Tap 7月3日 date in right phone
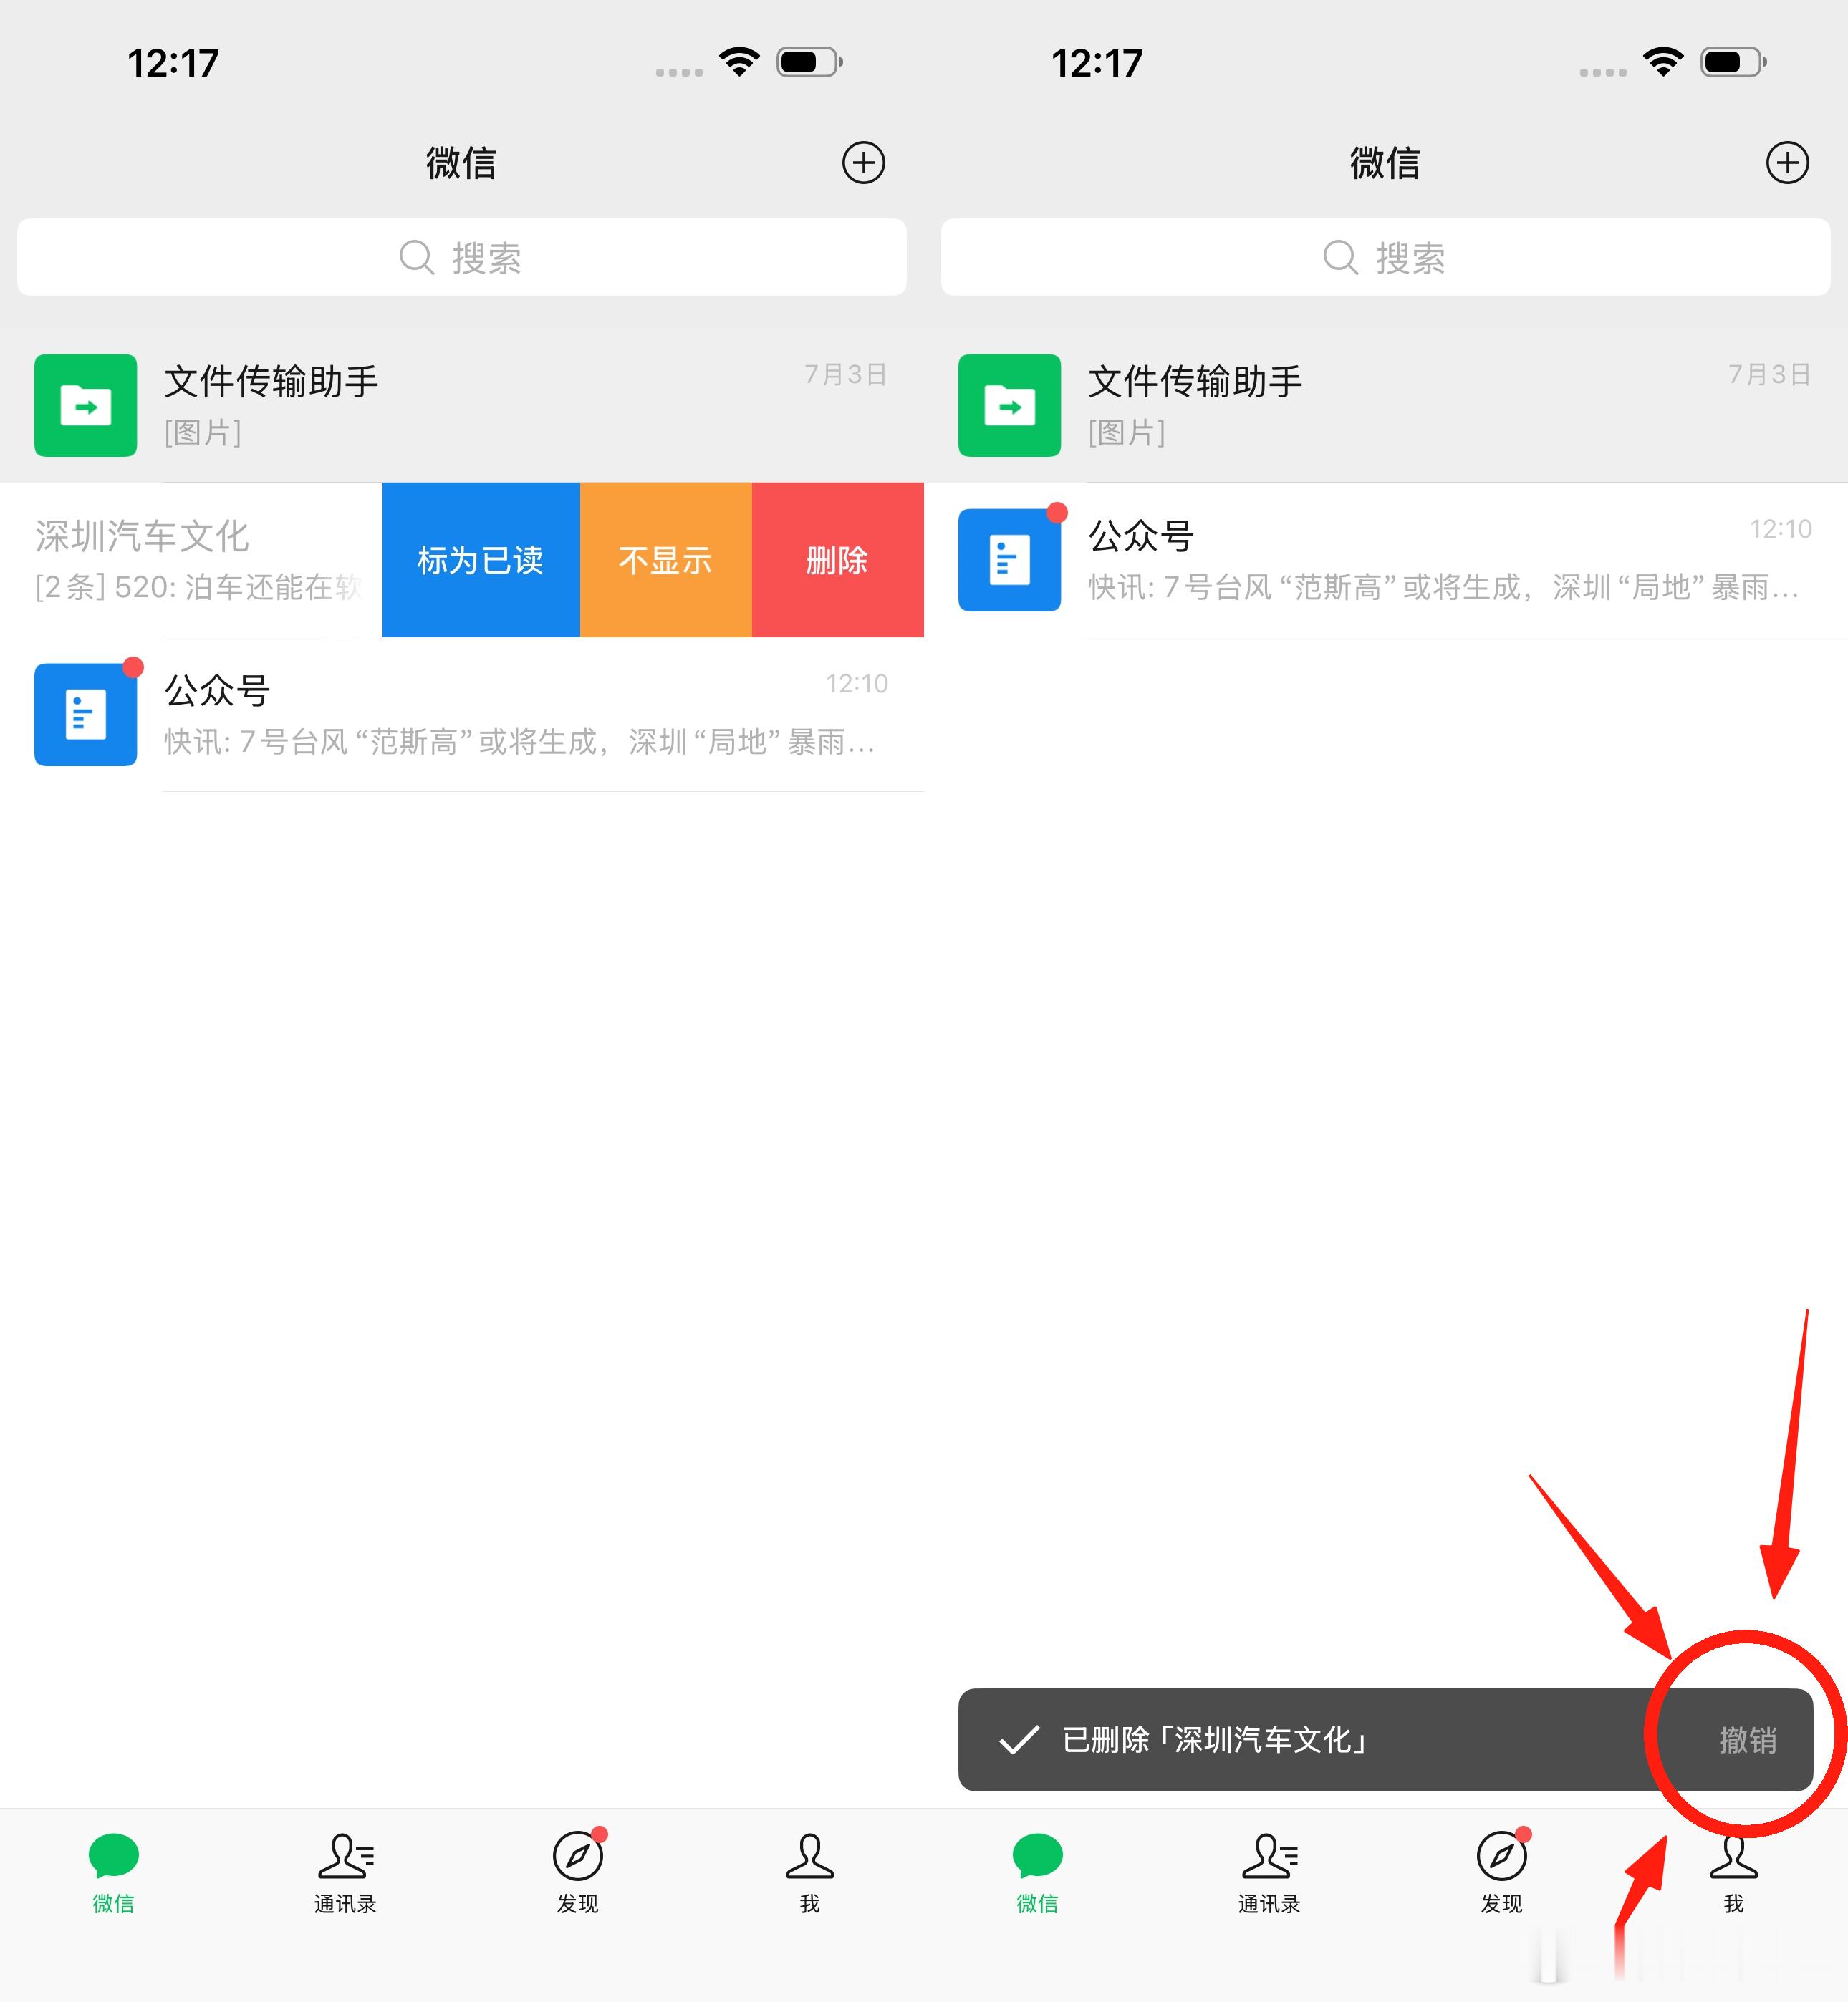1848x2002 pixels. (x=1770, y=374)
